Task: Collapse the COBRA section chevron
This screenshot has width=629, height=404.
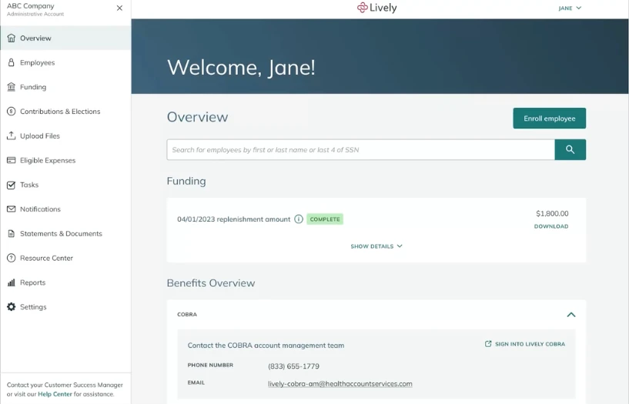Action: 571,315
